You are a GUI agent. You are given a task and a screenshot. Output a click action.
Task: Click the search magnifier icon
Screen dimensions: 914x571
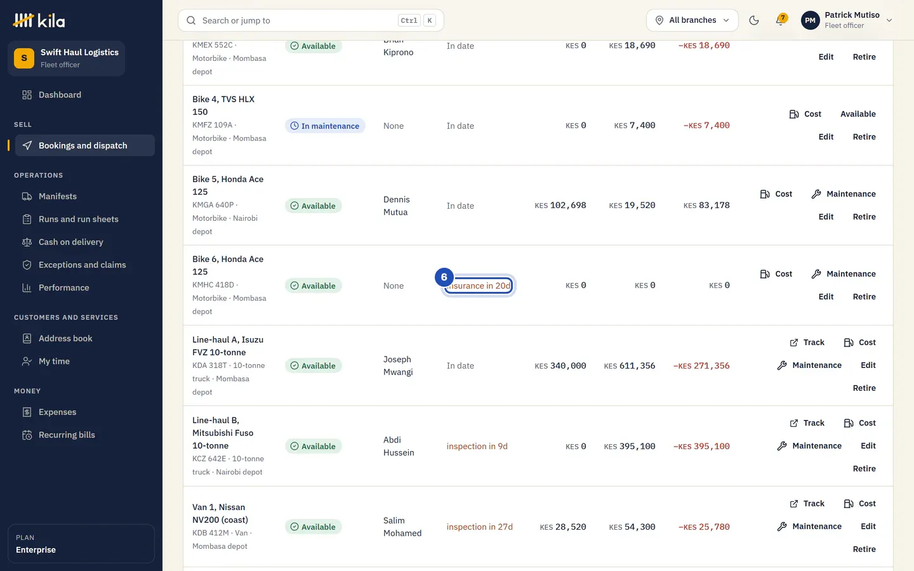click(191, 20)
